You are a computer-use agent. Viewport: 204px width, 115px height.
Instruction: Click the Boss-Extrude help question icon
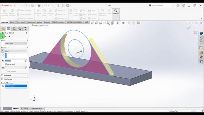pyautogui.click(x=26, y=33)
